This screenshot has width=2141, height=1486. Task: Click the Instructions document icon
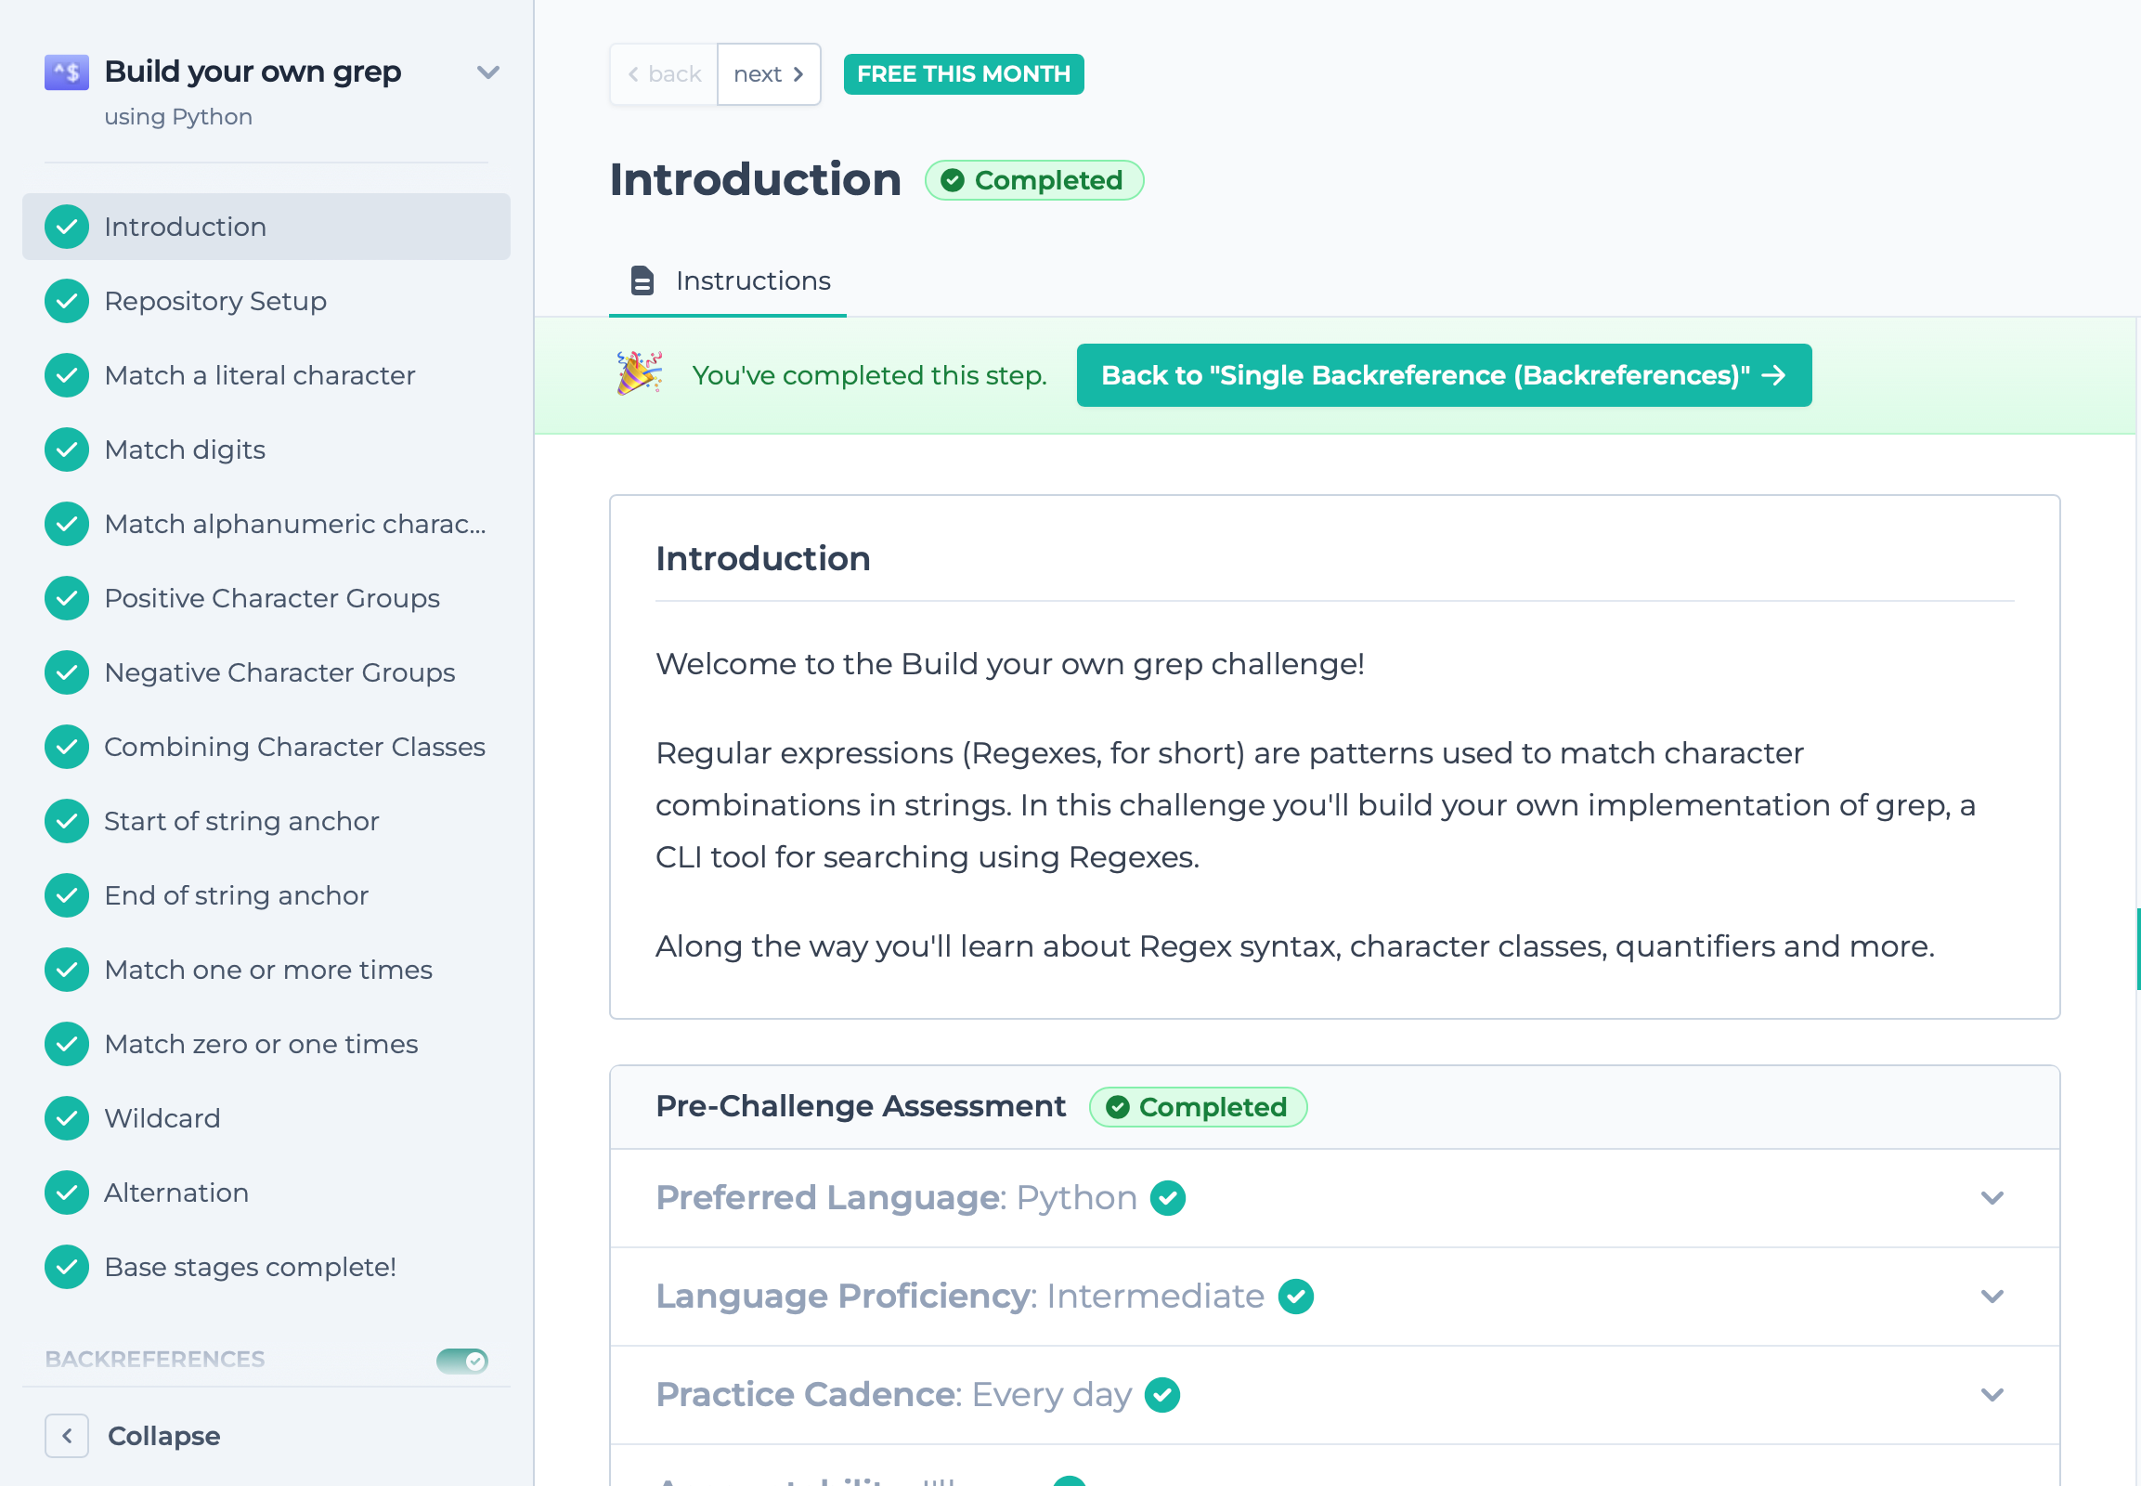tap(642, 280)
